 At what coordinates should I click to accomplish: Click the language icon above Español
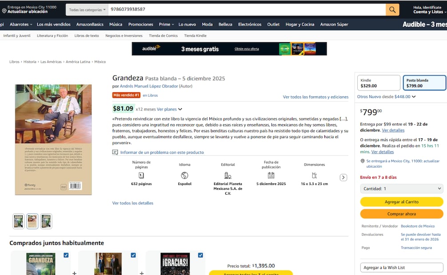tap(184, 175)
